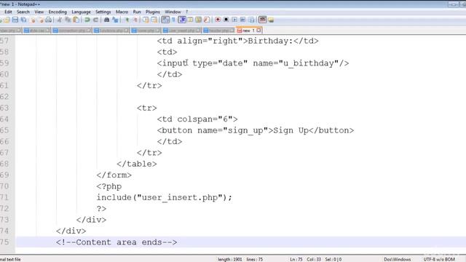Click the last yellow toolbar icon
This screenshot has height=262, width=466.
coord(271,20)
